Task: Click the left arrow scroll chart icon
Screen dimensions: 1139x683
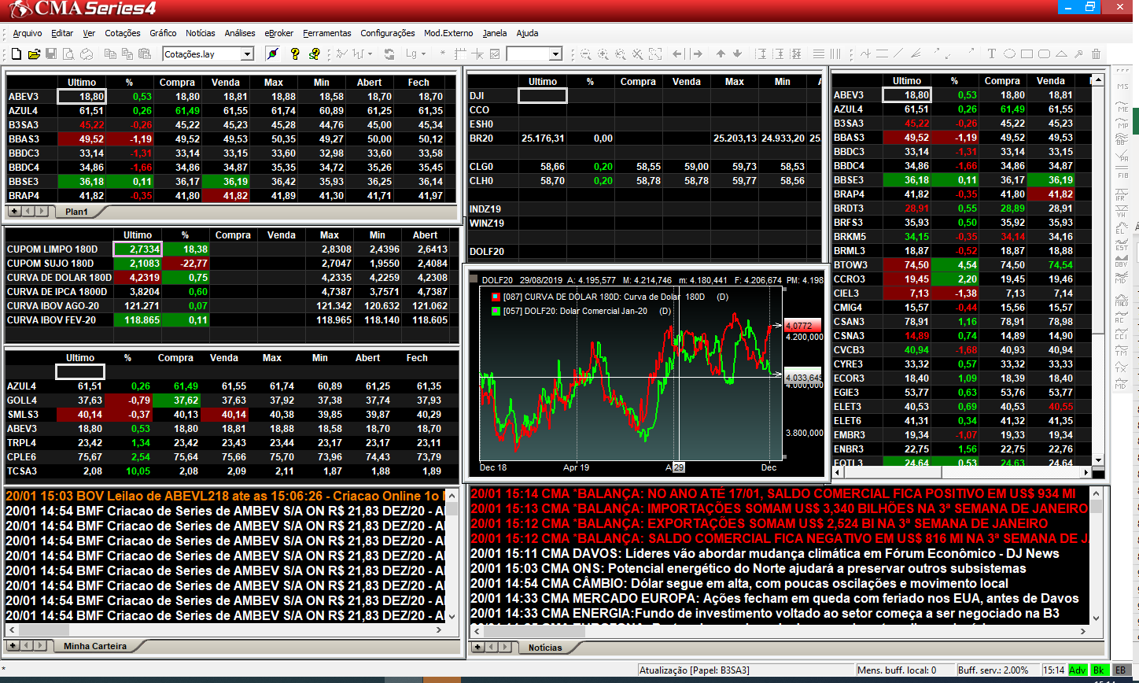Action: [x=679, y=54]
